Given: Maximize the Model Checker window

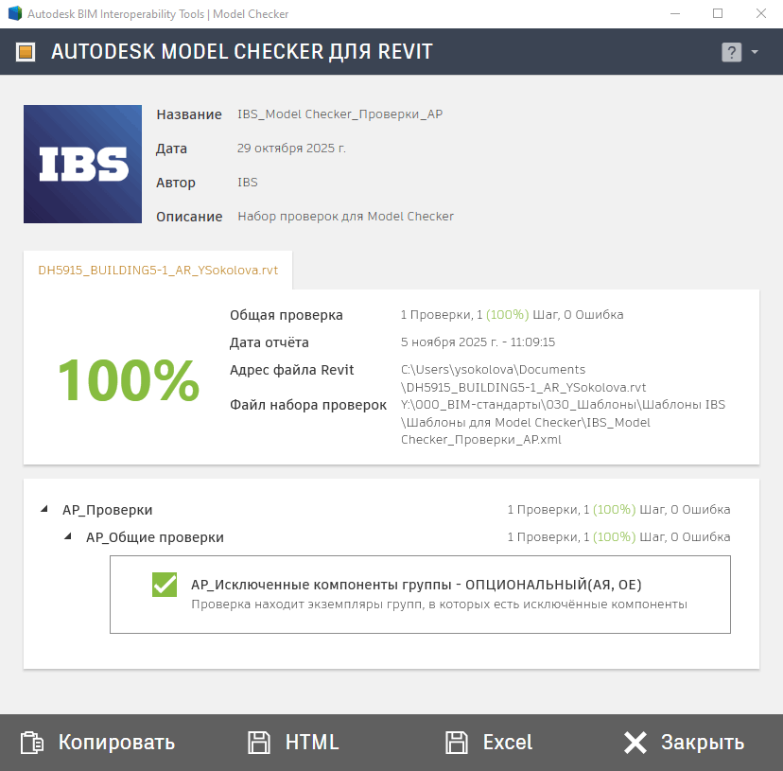Looking at the screenshot, I should (718, 13).
